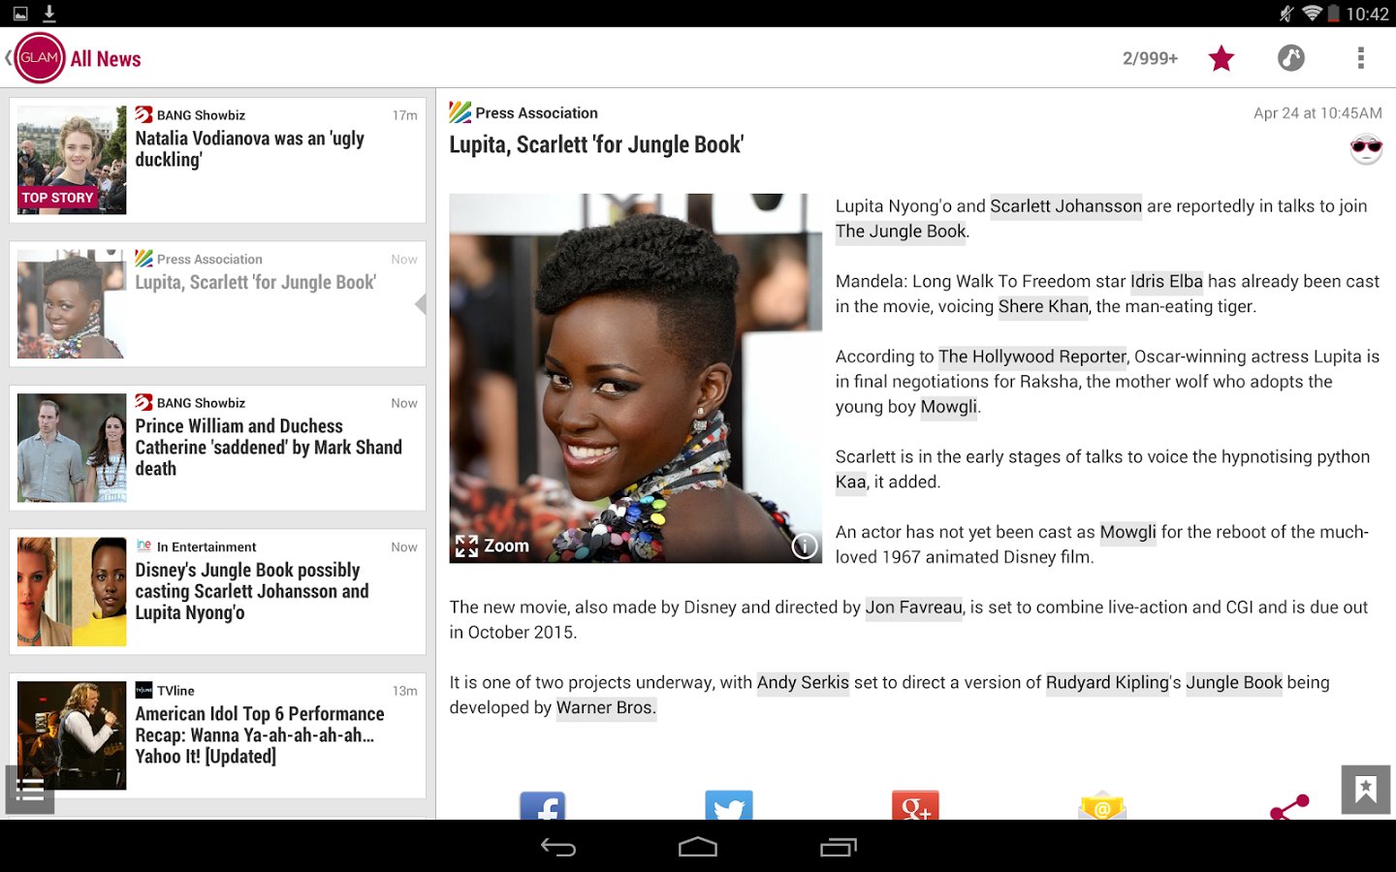Zoom the Lupita article photo
This screenshot has height=872, width=1396.
pos(492,545)
